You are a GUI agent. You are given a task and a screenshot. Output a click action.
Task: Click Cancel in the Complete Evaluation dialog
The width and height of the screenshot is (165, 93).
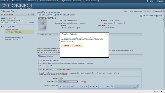point(78,45)
